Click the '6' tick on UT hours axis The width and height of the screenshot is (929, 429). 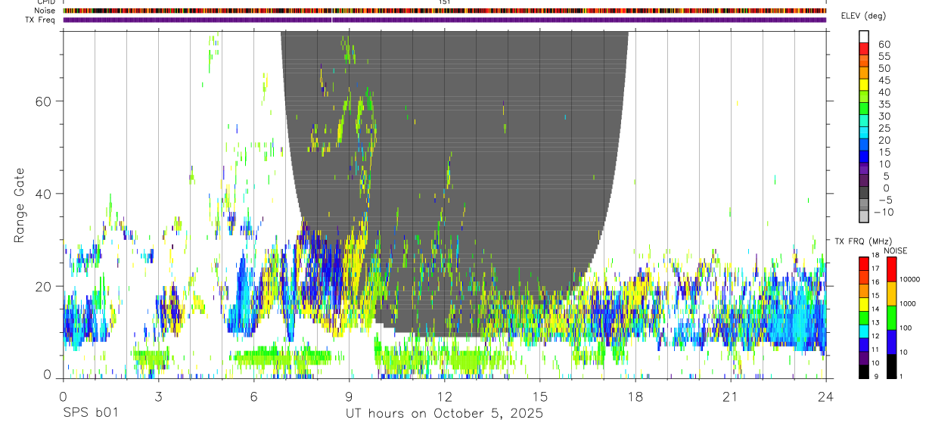(x=253, y=396)
